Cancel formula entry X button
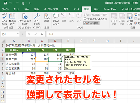 [29, 34]
